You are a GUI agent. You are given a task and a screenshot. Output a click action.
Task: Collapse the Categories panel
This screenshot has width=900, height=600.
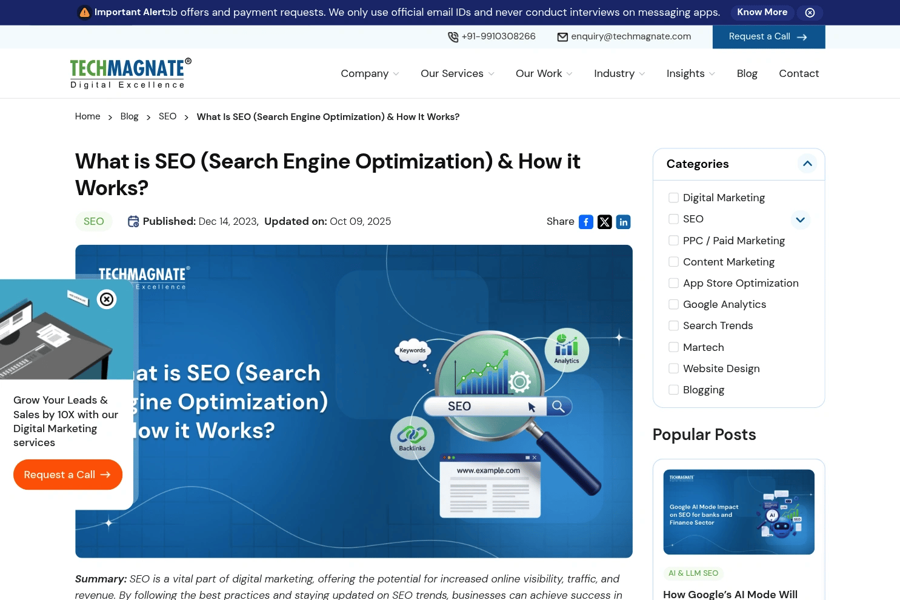click(x=807, y=164)
